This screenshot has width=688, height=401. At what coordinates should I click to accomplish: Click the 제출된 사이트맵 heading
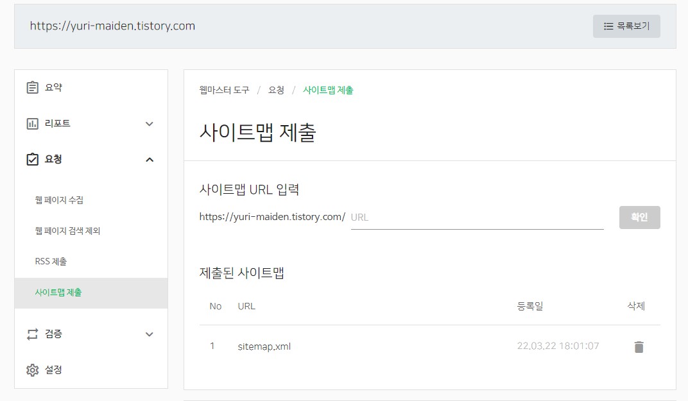(242, 273)
